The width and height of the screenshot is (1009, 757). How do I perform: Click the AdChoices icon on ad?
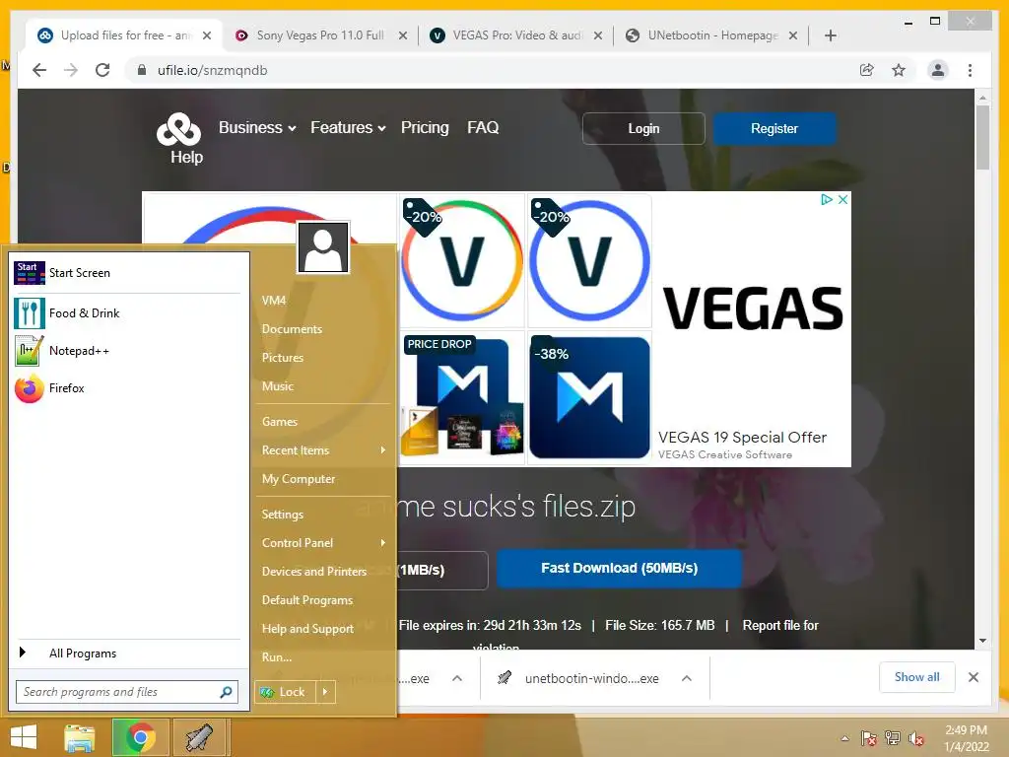point(827,199)
